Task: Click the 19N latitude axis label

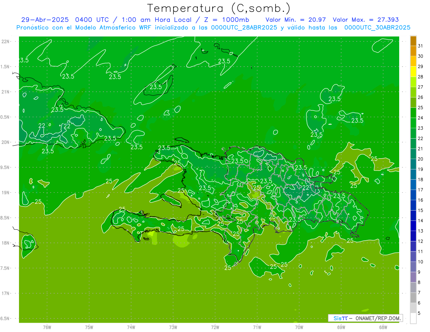Action: point(5,192)
